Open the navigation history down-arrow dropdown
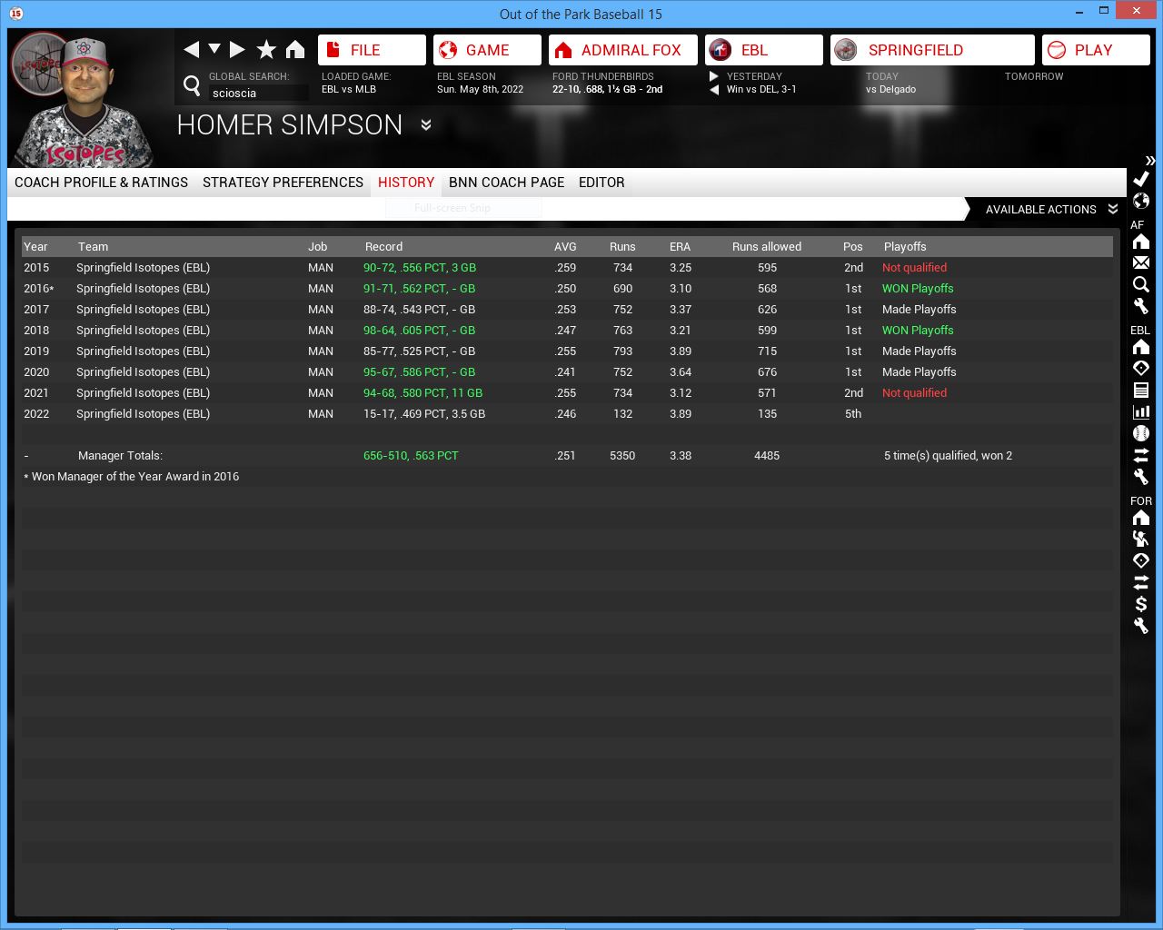 (214, 49)
